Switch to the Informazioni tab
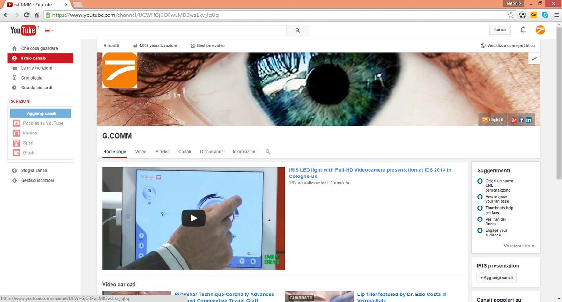Viewport: 562px width, 302px height. click(x=244, y=152)
